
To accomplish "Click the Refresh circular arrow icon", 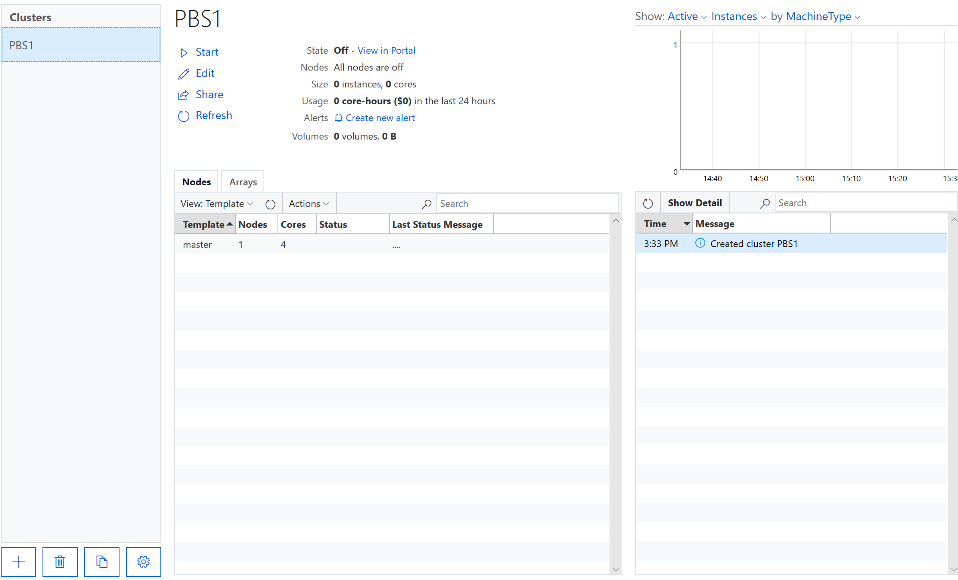I will coord(184,116).
